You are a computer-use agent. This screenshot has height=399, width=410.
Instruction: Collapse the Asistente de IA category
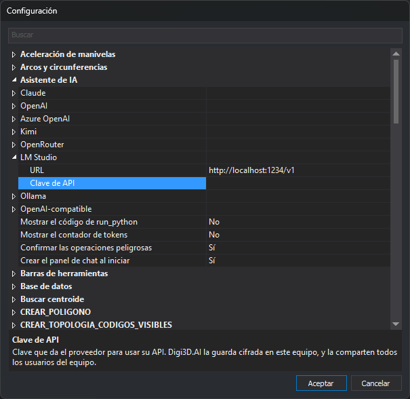coord(14,80)
